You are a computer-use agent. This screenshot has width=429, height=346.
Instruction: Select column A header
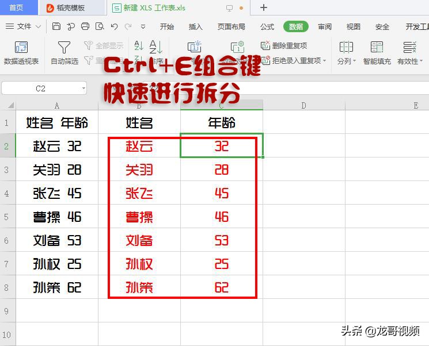pos(57,106)
